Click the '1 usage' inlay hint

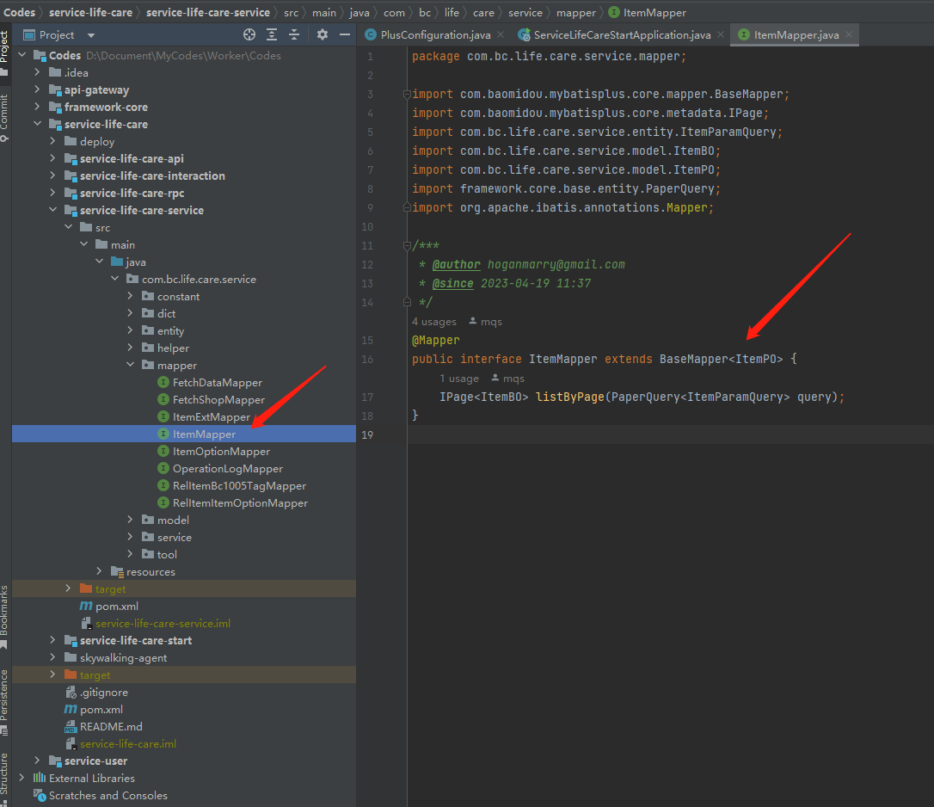(459, 379)
